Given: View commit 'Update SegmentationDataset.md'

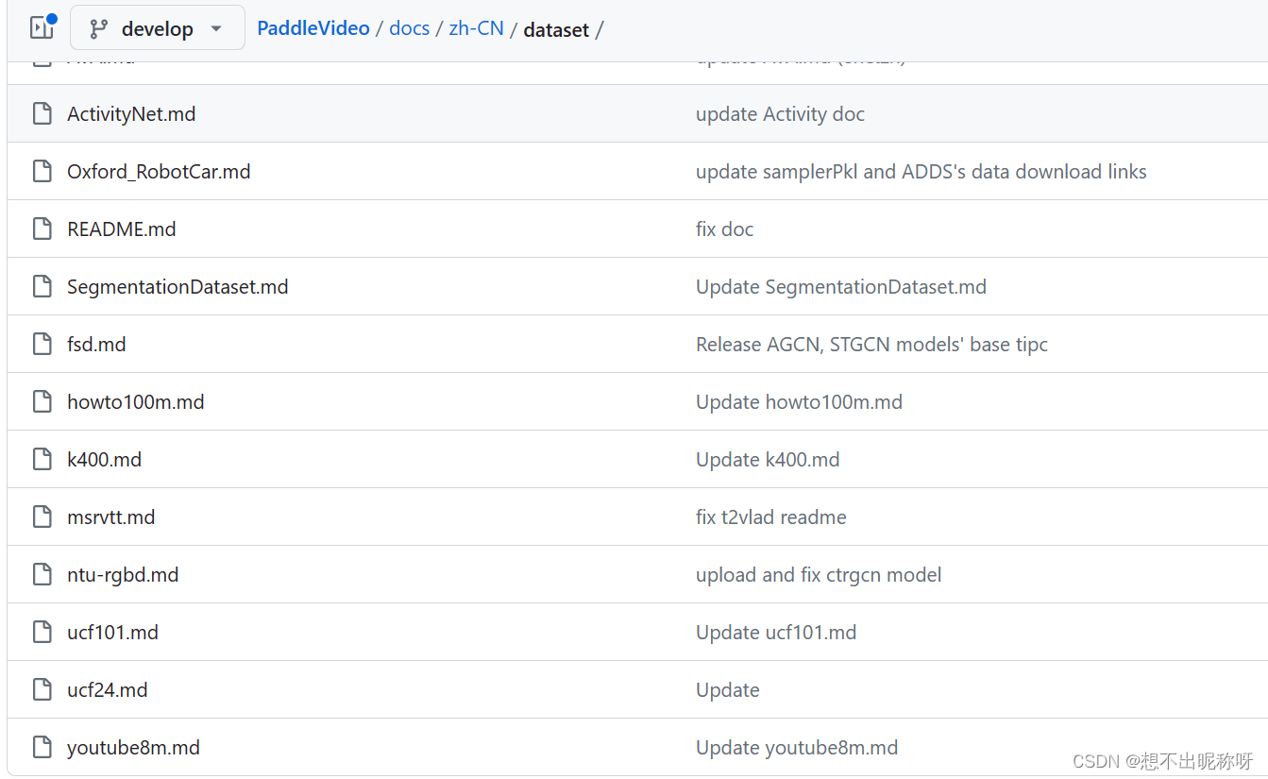Looking at the screenshot, I should [841, 287].
